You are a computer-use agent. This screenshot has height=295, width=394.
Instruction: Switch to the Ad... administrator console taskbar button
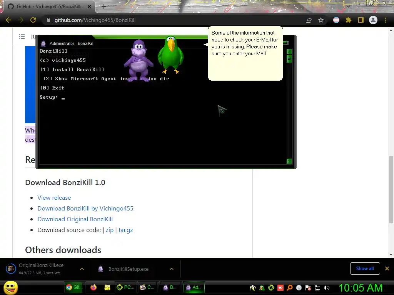194,287
